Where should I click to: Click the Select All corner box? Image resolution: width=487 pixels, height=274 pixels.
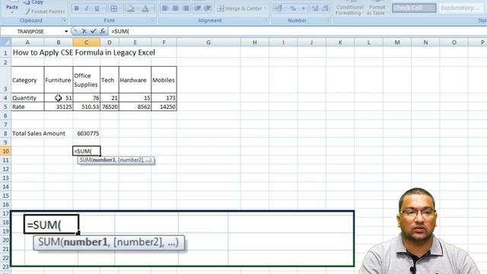pos(5,43)
